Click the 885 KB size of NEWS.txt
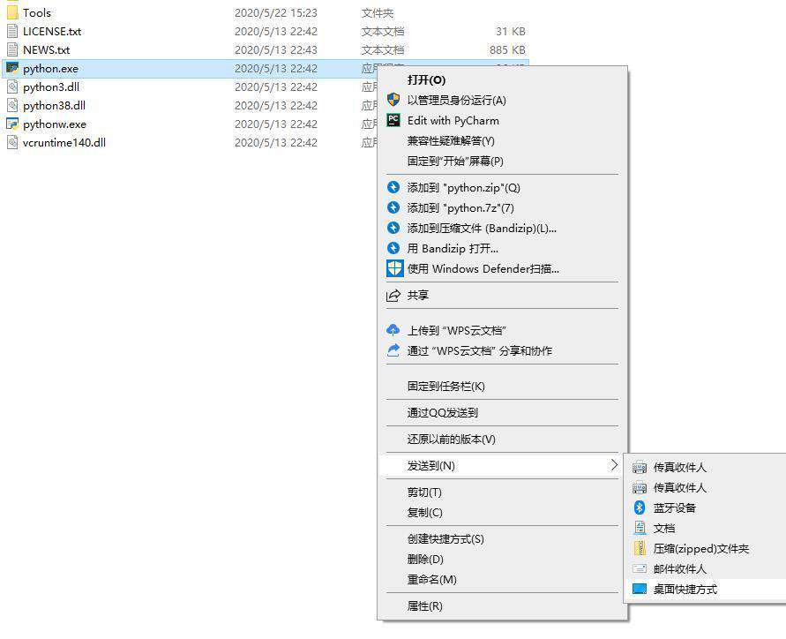This screenshot has height=639, width=786. pos(507,49)
